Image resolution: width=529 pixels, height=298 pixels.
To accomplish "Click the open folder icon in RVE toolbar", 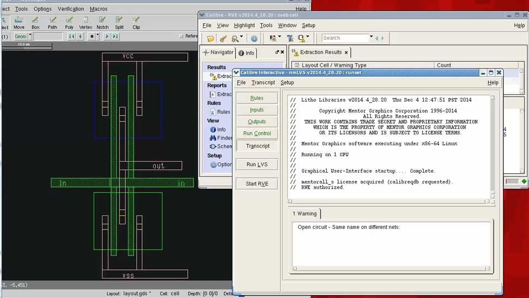I will pyautogui.click(x=210, y=38).
